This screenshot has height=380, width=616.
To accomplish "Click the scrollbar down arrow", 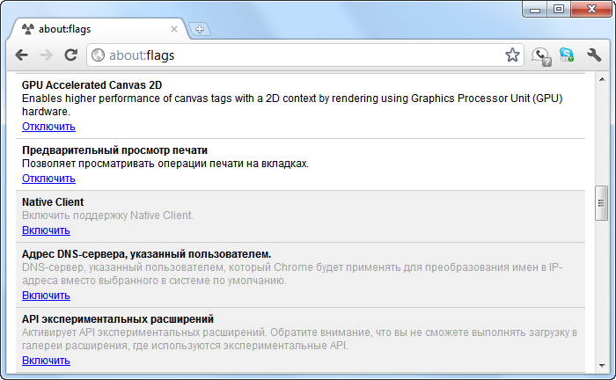I will (602, 367).
